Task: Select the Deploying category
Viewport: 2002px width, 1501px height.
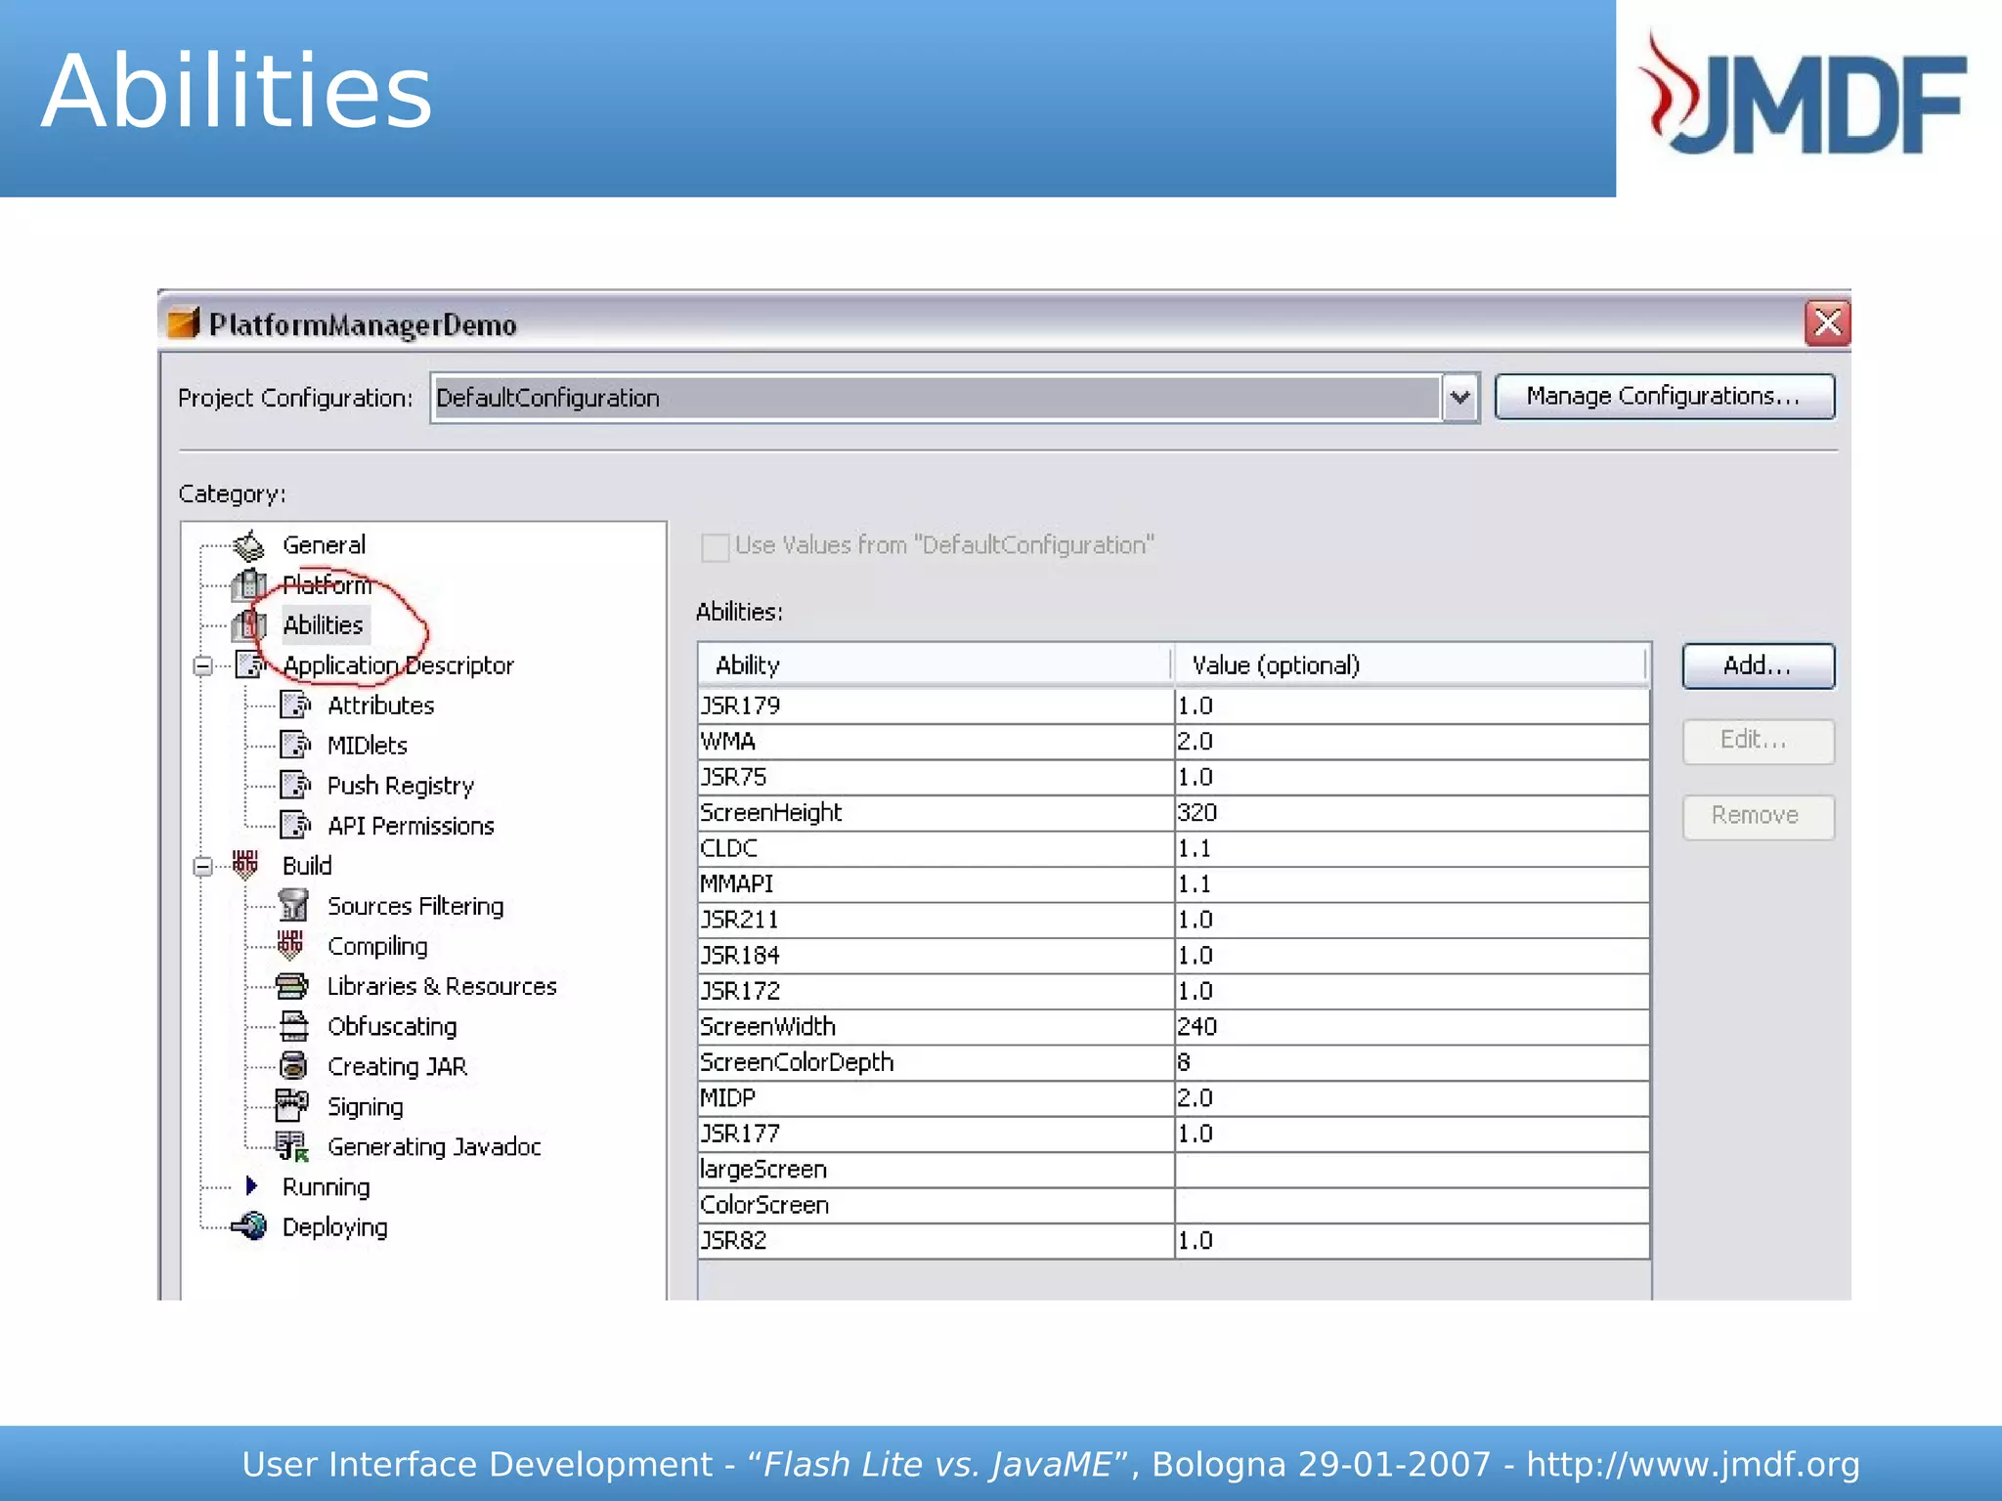Action: [x=335, y=1226]
